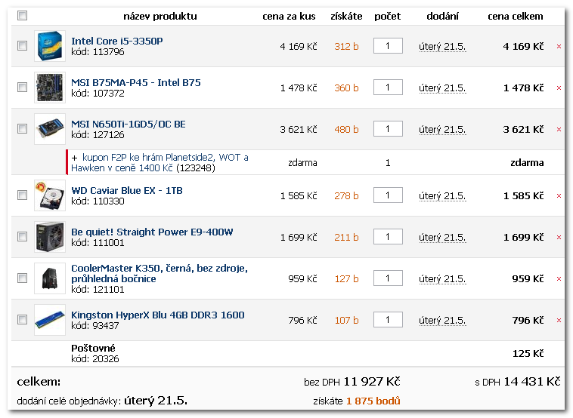Delete MSI B75MA-P45 row using red X
The image size is (573, 418).
click(x=559, y=88)
